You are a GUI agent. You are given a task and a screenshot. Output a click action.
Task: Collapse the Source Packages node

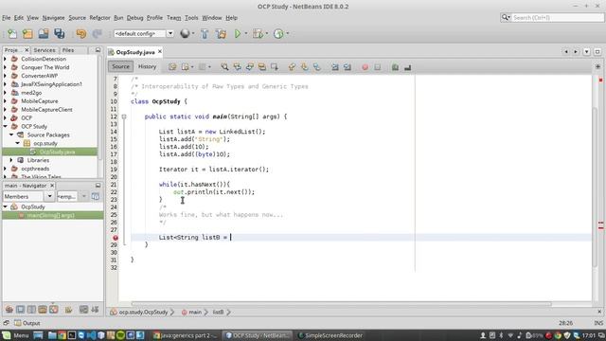pos(11,135)
